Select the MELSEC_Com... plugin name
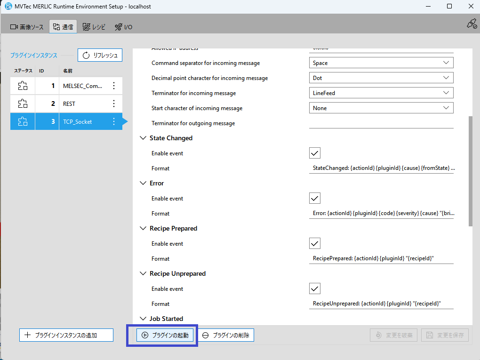 point(83,86)
